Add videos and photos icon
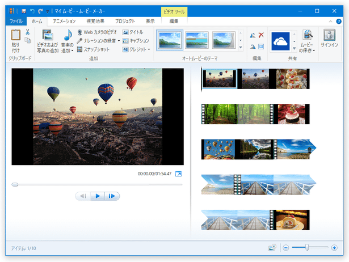 (x=48, y=35)
